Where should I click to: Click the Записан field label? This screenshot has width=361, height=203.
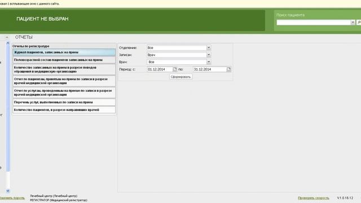pos(125,55)
